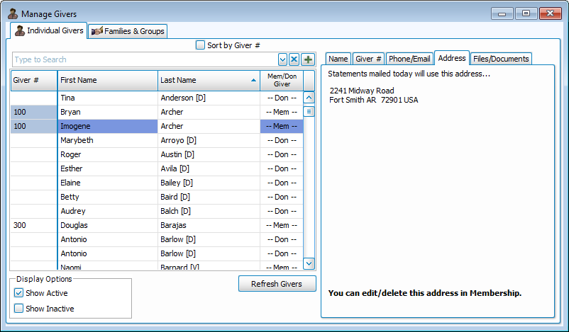Open the Files/Documents tab

click(x=501, y=59)
